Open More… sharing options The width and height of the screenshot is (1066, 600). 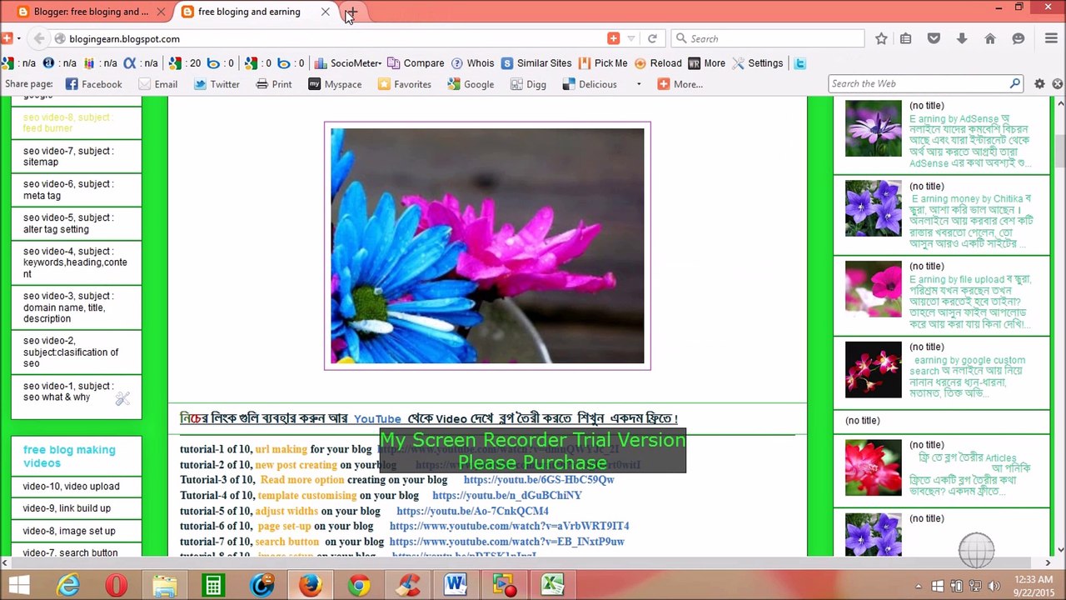(x=680, y=84)
